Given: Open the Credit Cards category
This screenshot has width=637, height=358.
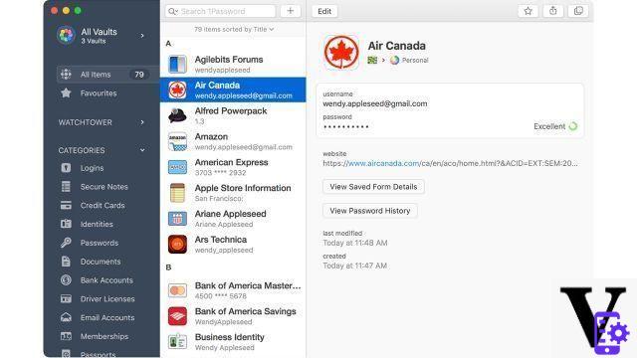Looking at the screenshot, I should pyautogui.click(x=103, y=205).
